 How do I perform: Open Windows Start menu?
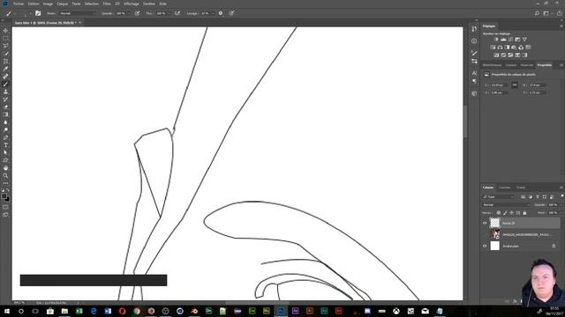(x=6, y=311)
